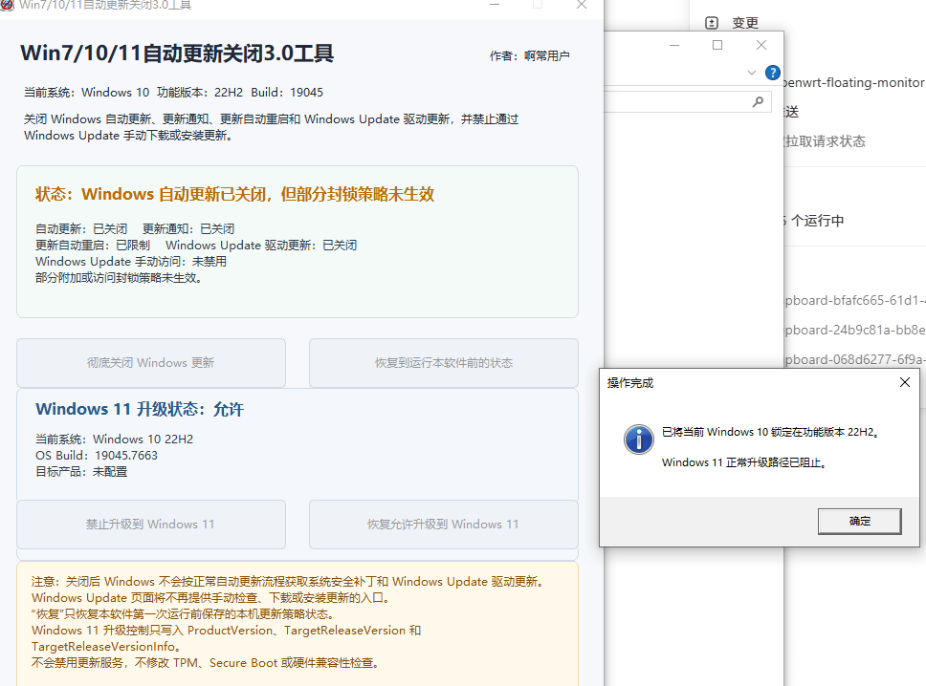The image size is (926, 686).
Task: Click 已将当前 Windows 10 锁定 message text
Action: [x=771, y=433]
